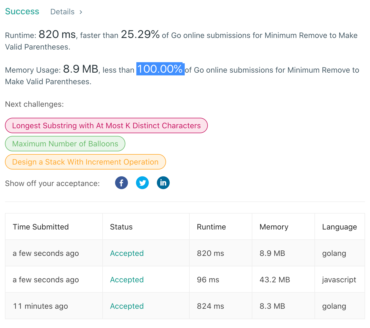This screenshot has width=370, height=328.
Task: Open the Accepted javascript submission
Action: (x=127, y=280)
